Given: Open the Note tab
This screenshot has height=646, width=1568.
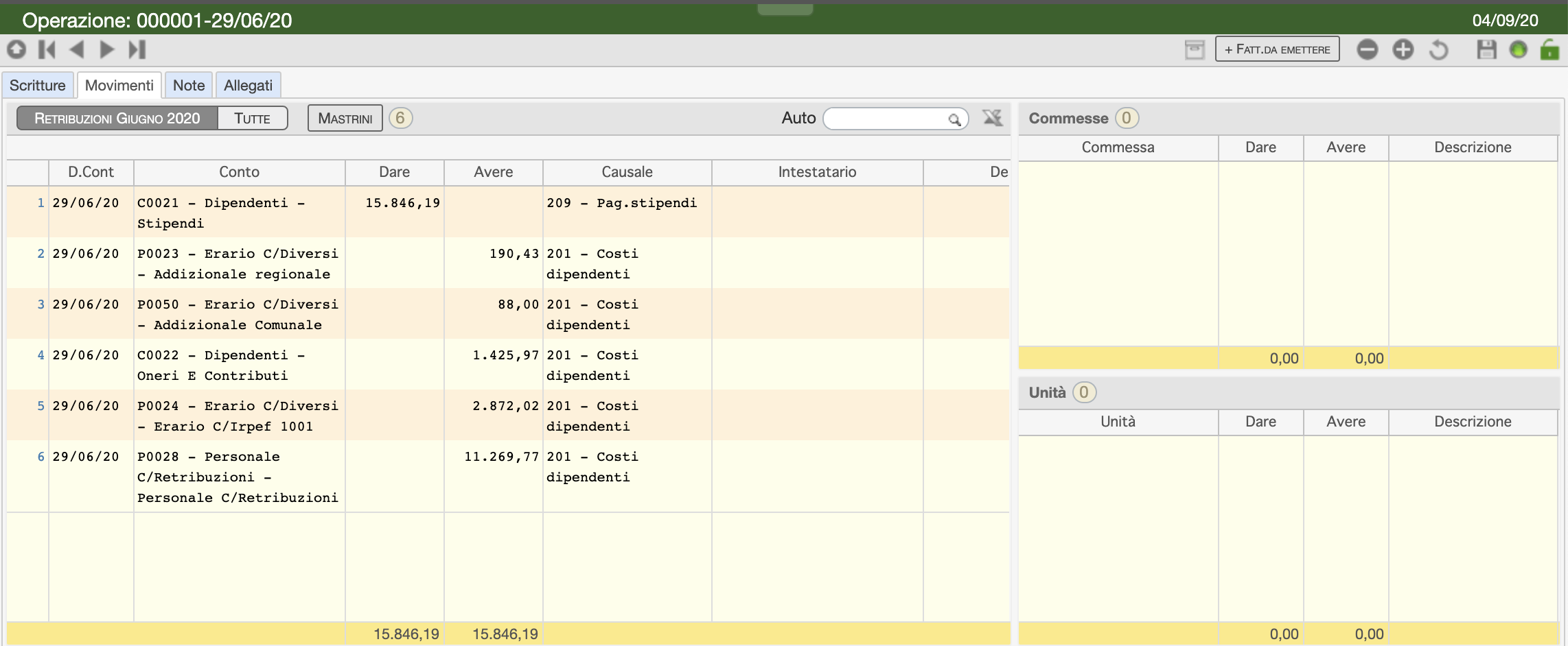Looking at the screenshot, I should pos(189,85).
